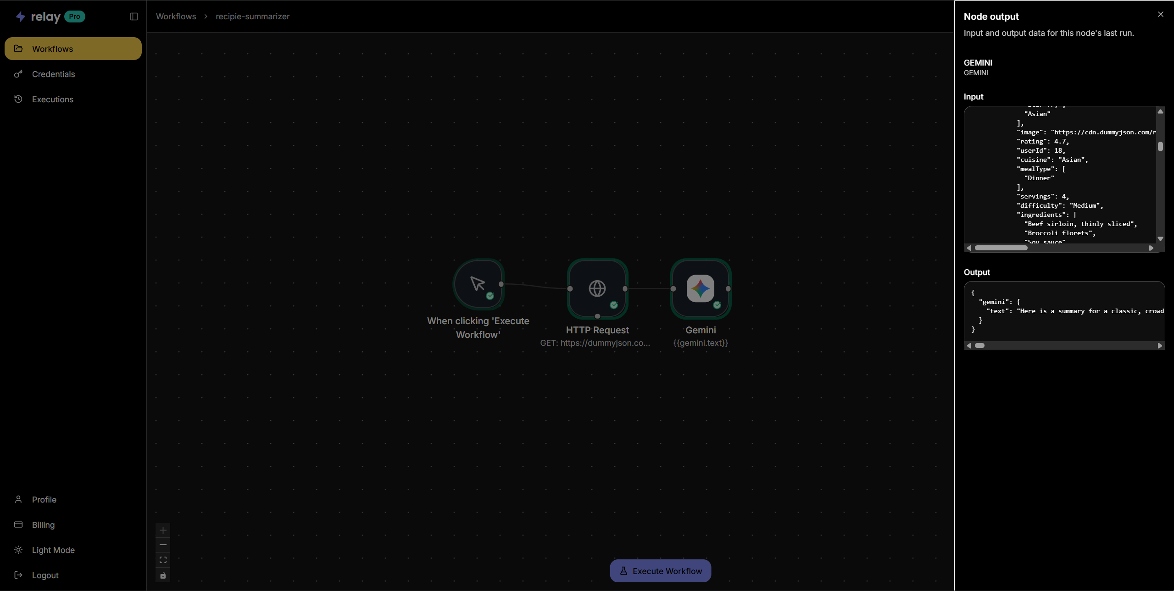
Task: Click the Execute Workflow button
Action: click(x=660, y=571)
